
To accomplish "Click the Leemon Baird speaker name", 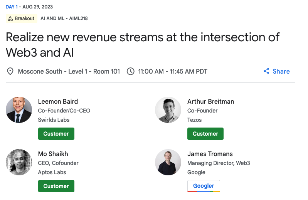I will point(58,101).
